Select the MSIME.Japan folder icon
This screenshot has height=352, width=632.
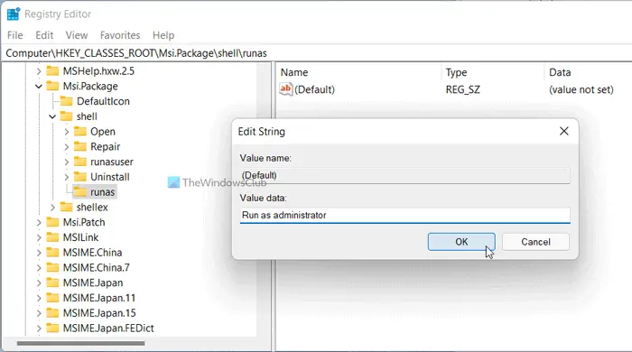(52, 283)
